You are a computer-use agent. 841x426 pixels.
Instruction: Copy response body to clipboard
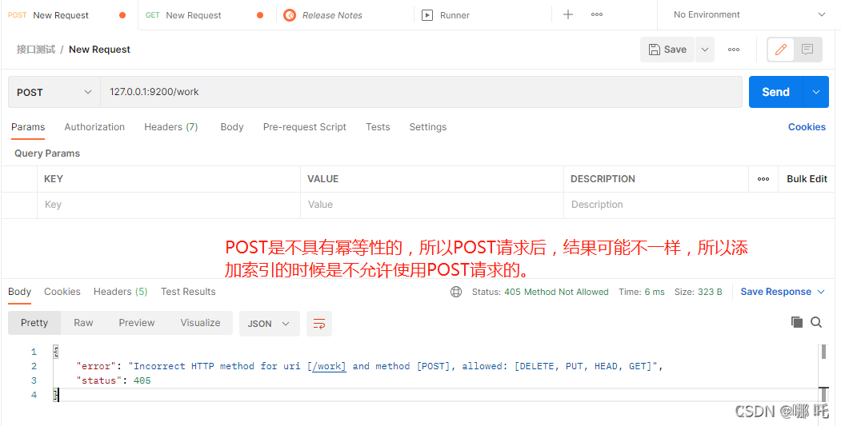(797, 322)
